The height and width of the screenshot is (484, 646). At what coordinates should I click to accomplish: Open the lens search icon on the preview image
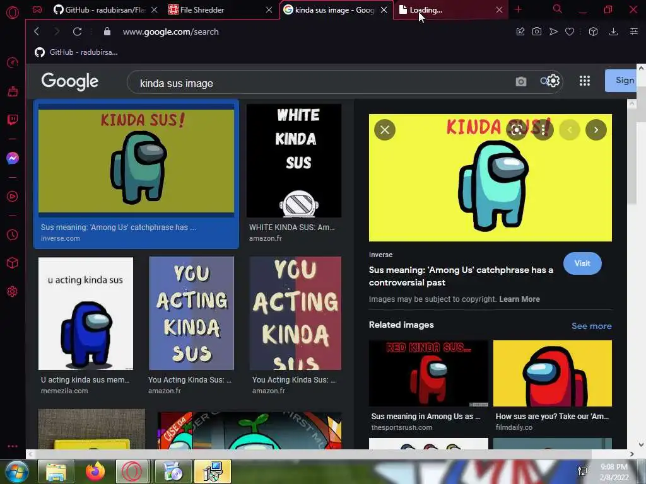point(516,130)
